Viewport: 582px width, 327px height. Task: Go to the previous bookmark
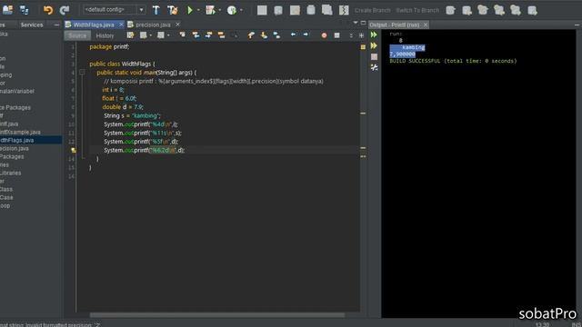point(251,35)
